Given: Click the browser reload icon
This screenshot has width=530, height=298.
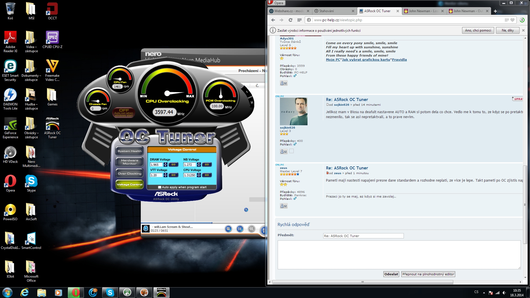Looking at the screenshot, I should pyautogui.click(x=290, y=20).
